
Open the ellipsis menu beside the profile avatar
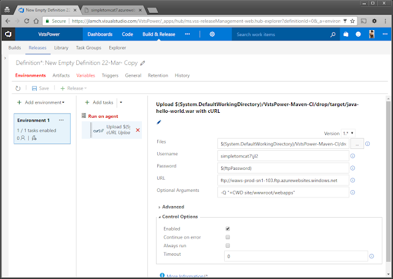[385, 34]
